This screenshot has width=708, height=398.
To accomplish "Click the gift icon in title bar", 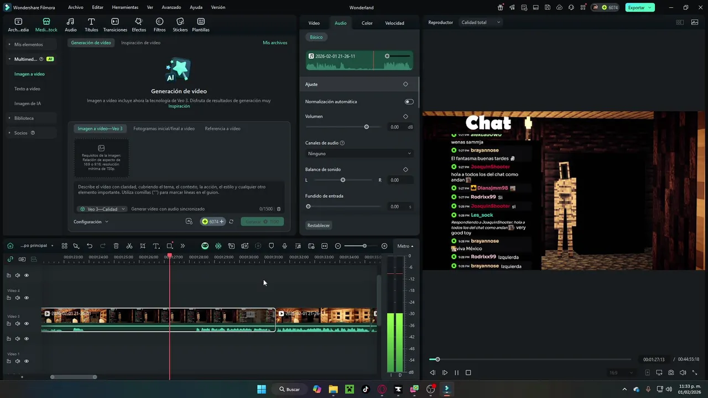I will click(x=500, y=8).
